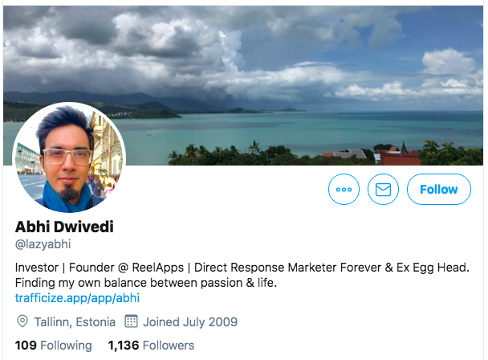Open the seaside header banner image
Image resolution: width=488 pixels, height=360 pixels.
[x=242, y=85]
